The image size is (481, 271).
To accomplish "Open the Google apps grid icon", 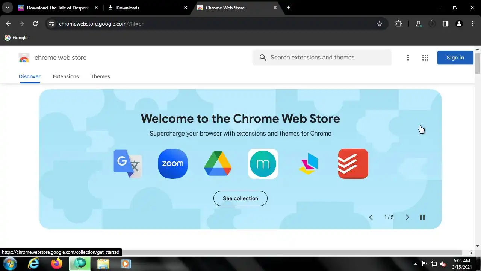I will pos(425,58).
